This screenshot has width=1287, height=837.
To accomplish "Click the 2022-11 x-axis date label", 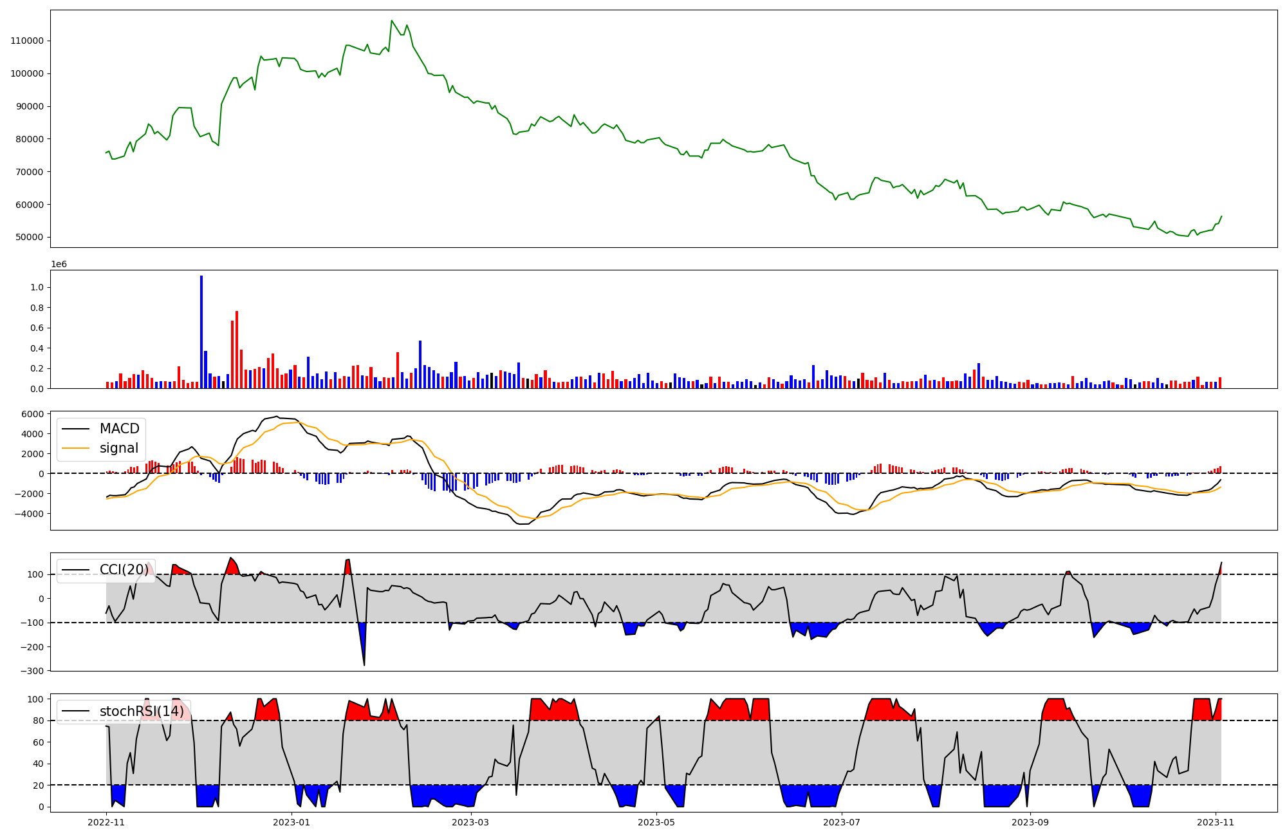I will 106,822.
